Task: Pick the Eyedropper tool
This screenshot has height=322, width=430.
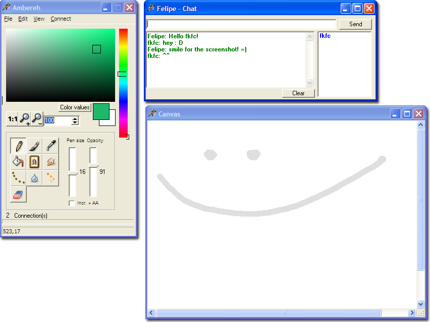Action: pyautogui.click(x=50, y=146)
